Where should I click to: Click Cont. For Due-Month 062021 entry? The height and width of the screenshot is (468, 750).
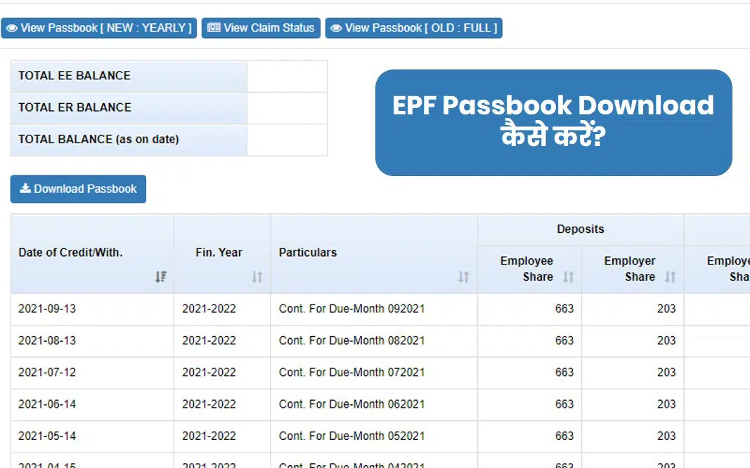tap(351, 404)
